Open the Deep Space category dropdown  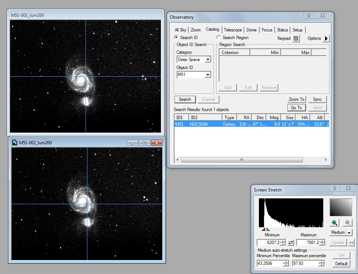point(208,60)
